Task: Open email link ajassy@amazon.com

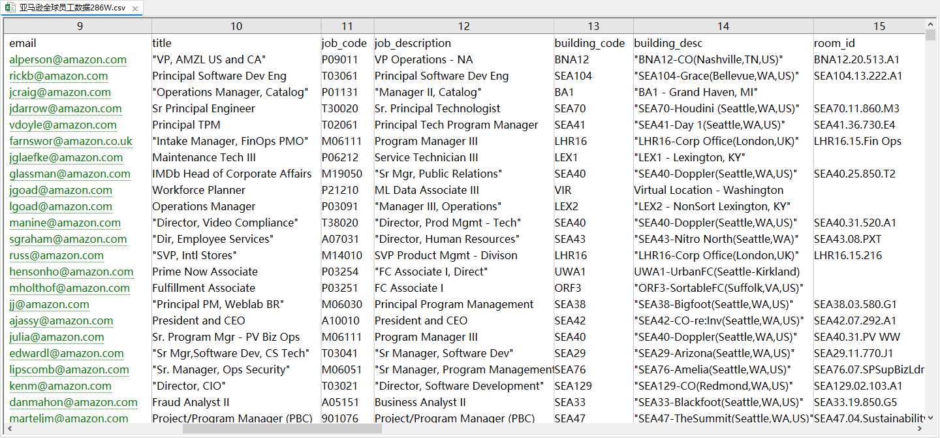Action: point(61,321)
